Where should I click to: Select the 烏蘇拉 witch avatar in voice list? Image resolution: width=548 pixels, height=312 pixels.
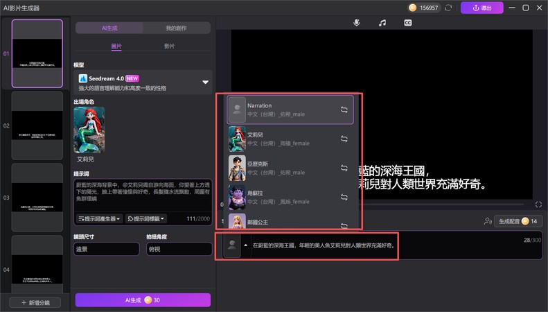pos(237,198)
